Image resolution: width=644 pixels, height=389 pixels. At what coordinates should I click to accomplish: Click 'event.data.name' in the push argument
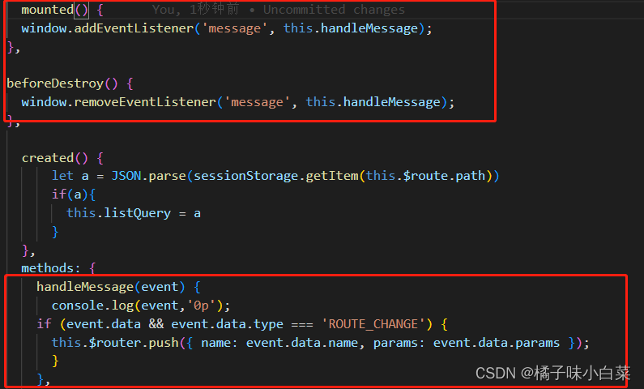pos(302,343)
